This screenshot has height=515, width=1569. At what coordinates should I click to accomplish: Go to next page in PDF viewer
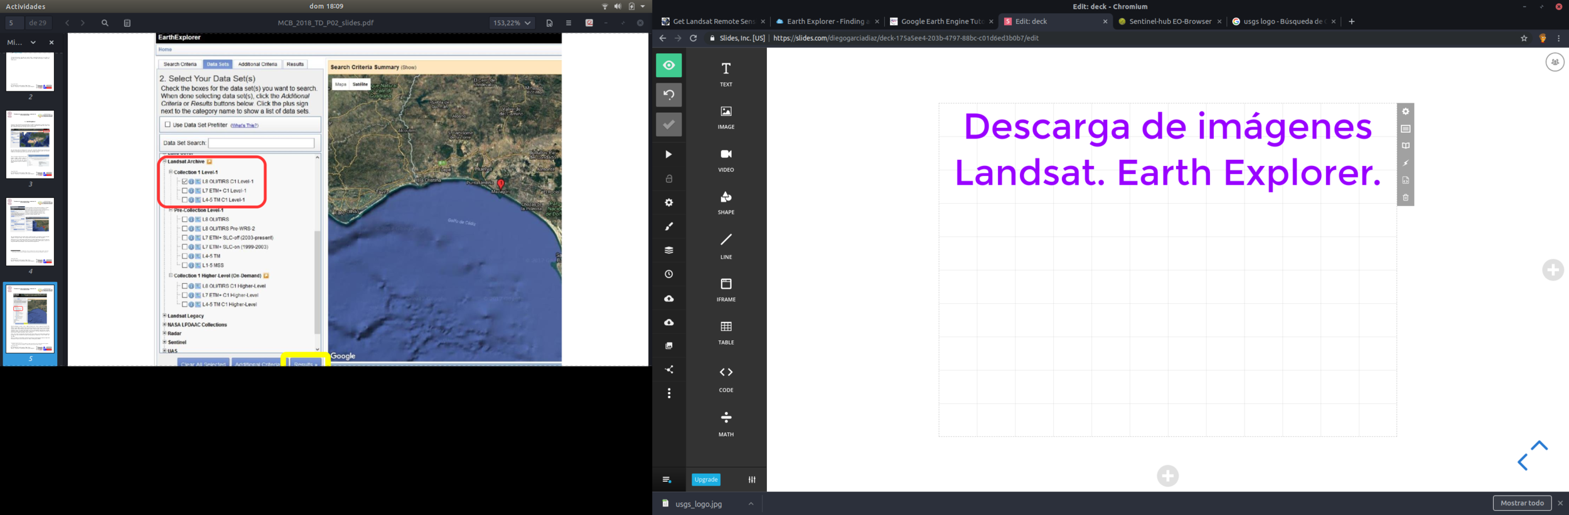[x=83, y=23]
